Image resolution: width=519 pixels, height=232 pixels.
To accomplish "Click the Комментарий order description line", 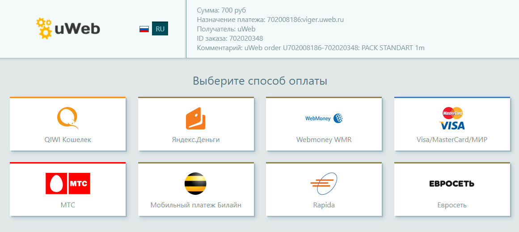I will pyautogui.click(x=310, y=48).
